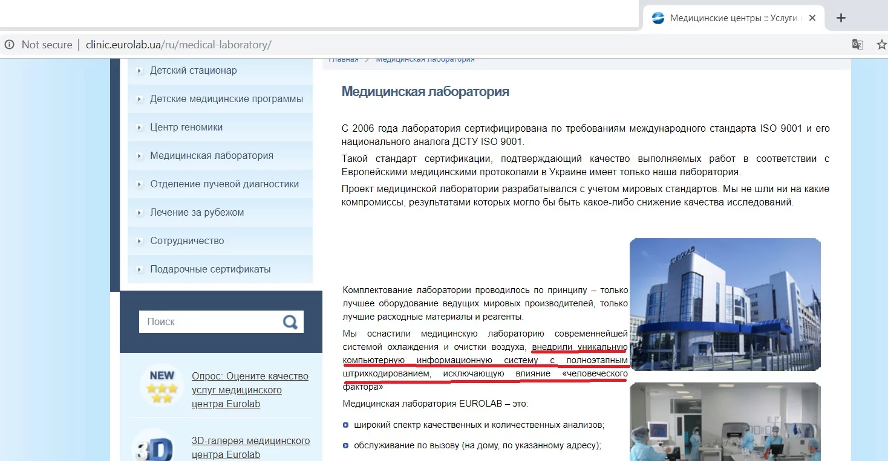The image size is (888, 461).
Task: Click the Not secure info icon
Action: 9,45
